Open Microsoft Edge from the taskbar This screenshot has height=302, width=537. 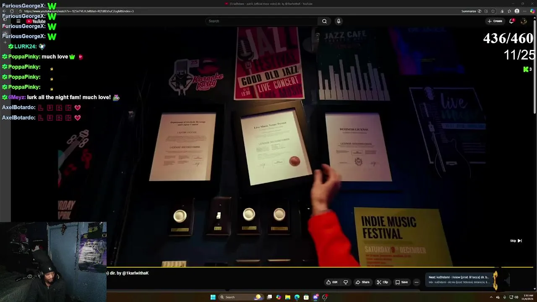click(x=297, y=297)
